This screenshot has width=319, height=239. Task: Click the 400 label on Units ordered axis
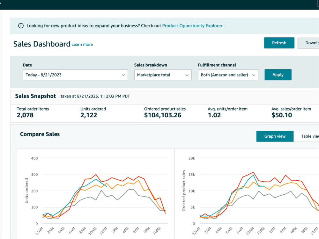click(x=34, y=158)
